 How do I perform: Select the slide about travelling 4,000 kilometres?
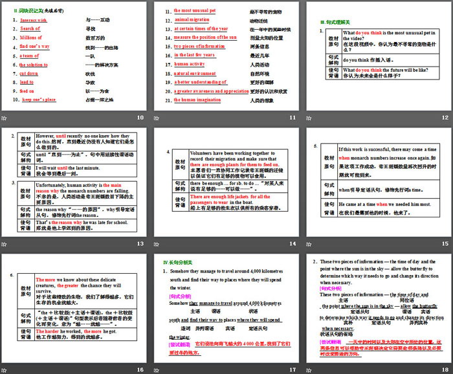pyautogui.click(x=226, y=309)
